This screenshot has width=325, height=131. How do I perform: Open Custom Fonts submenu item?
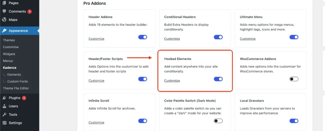click(17, 81)
